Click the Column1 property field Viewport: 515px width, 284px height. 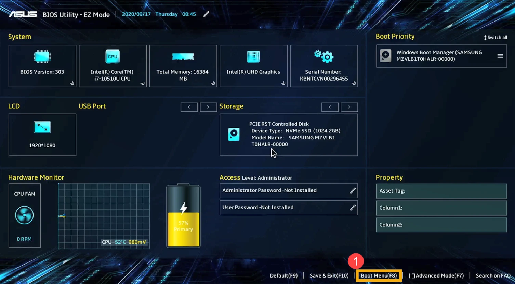[x=441, y=208]
